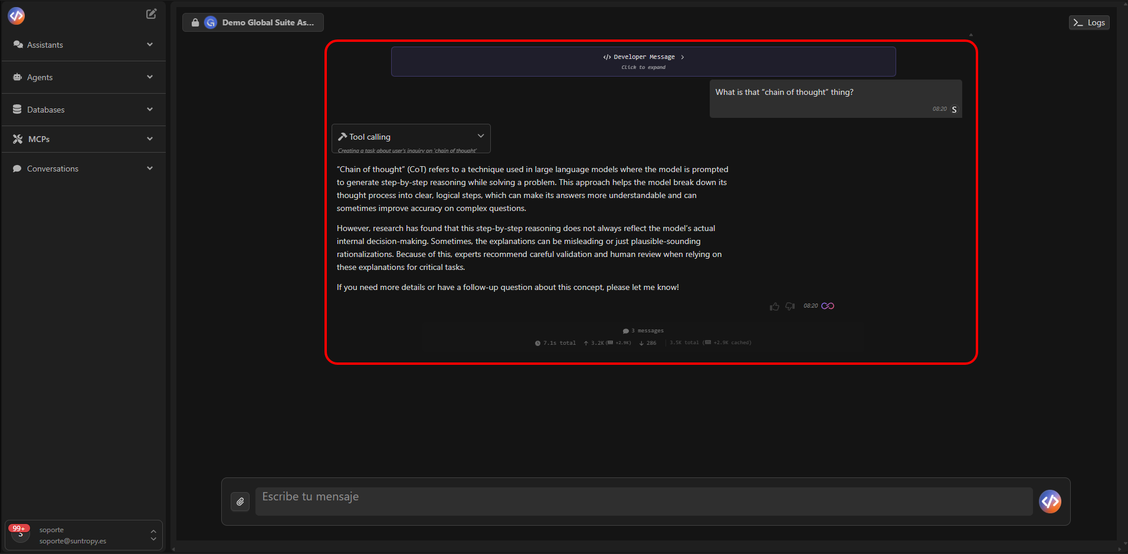This screenshot has height=554, width=1128.
Task: Click the messages bubble icon in the stats footer
Action: coord(626,331)
